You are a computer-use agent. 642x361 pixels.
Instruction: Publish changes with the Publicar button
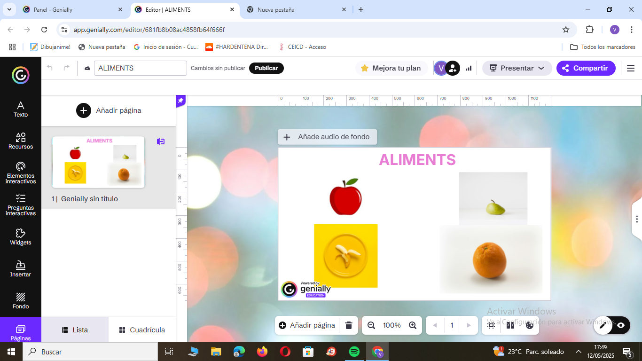pos(266,68)
